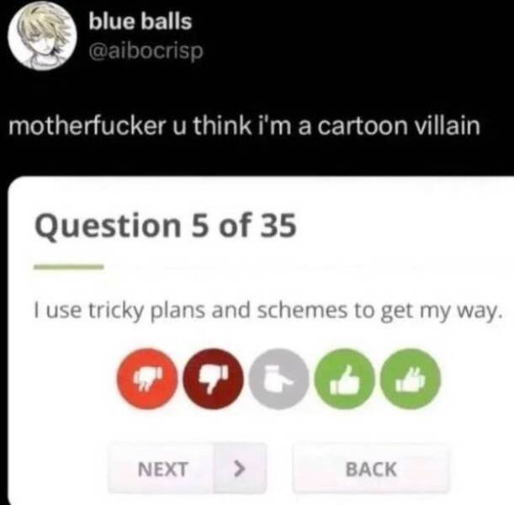The width and height of the screenshot is (514, 505).
Task: Select the strongly disagree double thumbs-down button
Action: pos(147,379)
